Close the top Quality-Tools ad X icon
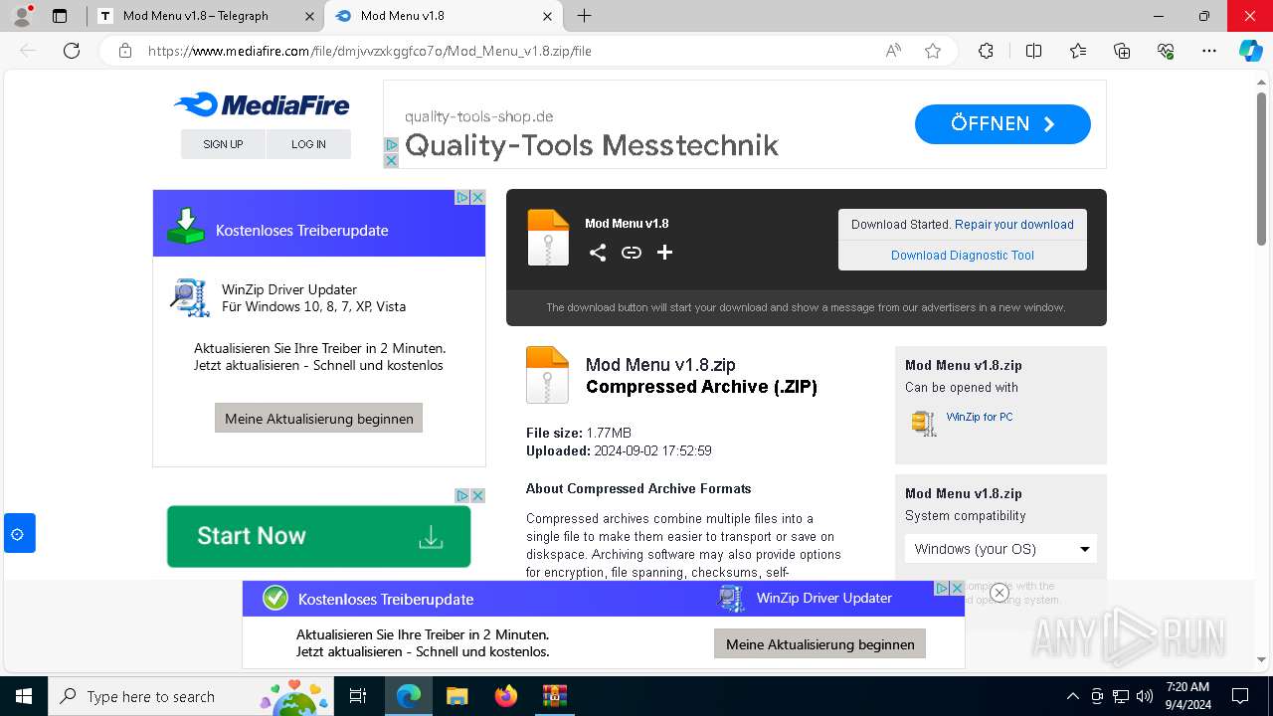The image size is (1273, 716). [391, 160]
